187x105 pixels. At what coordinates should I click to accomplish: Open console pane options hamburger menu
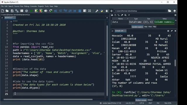point(175,31)
